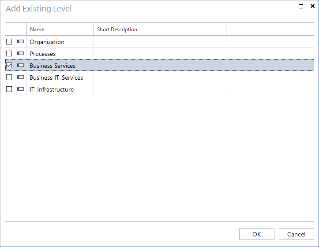Click the level icon beside Organization
The image size is (319, 247).
20,41
